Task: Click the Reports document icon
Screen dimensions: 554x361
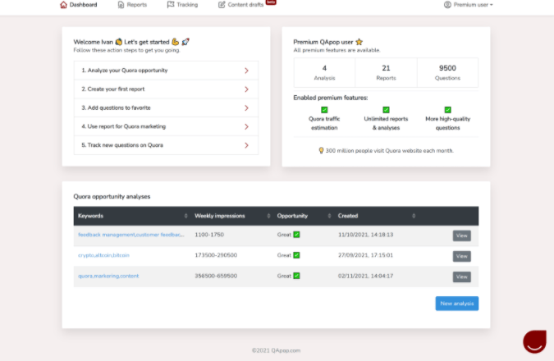Action: point(121,5)
